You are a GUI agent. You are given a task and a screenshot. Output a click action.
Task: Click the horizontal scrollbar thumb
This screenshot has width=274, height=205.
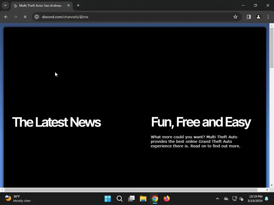point(131,190)
